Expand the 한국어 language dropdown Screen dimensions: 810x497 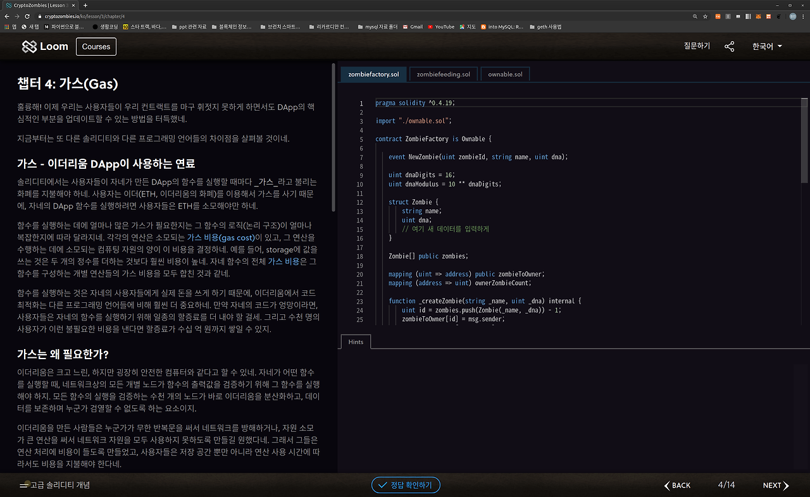[x=767, y=46]
